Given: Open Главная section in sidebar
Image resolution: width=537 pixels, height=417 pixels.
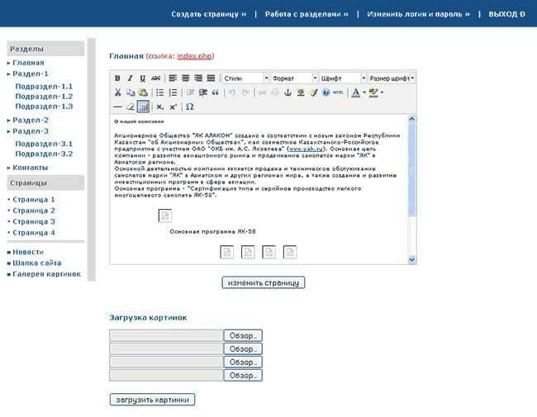Looking at the screenshot, I should (28, 63).
